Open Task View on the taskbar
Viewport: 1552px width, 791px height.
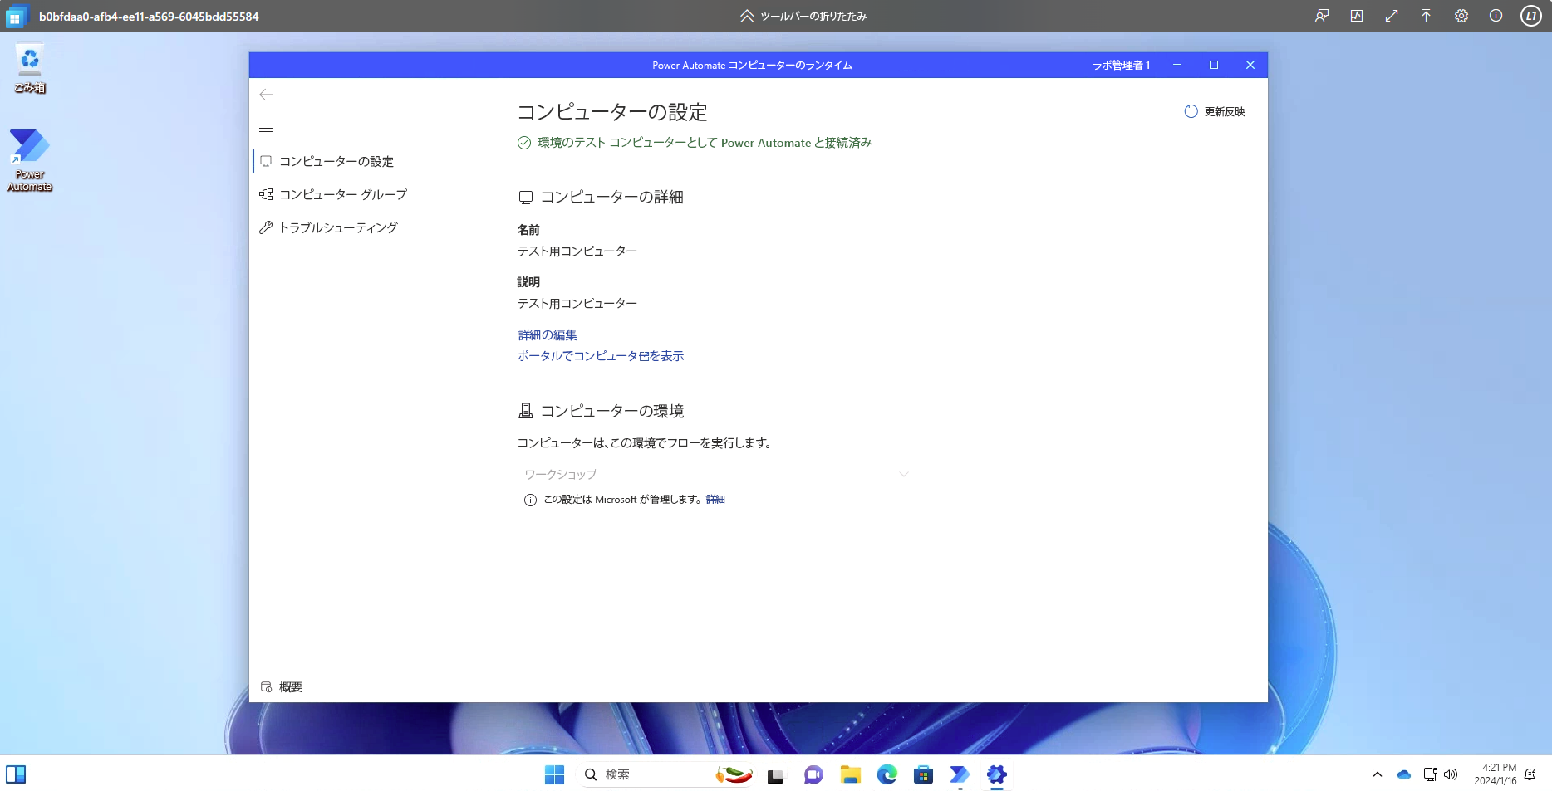776,774
